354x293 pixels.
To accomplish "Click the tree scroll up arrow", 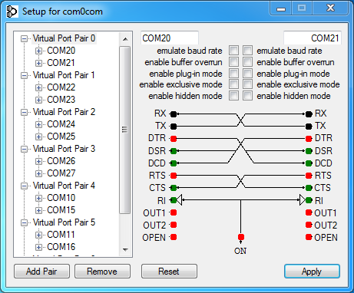I will pyautogui.click(x=125, y=39).
